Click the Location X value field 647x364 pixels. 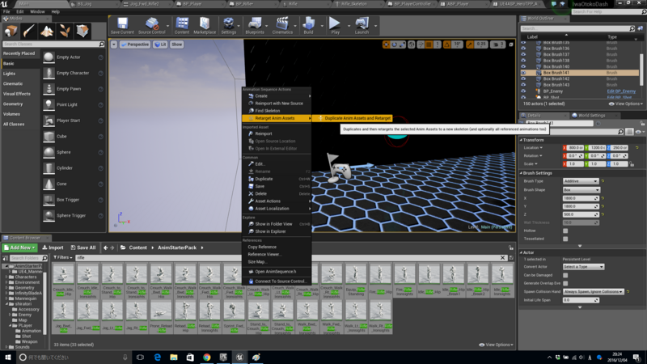(x=573, y=148)
